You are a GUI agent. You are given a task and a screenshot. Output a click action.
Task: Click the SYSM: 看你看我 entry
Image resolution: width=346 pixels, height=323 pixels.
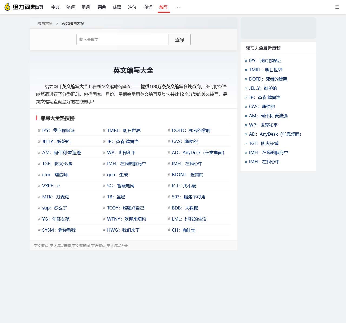coord(59,230)
